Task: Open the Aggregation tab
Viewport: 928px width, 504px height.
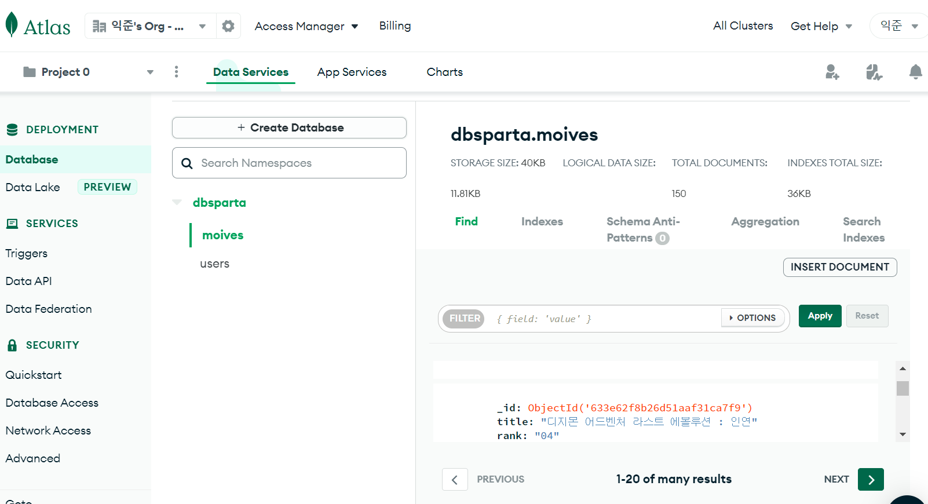Action: click(765, 221)
